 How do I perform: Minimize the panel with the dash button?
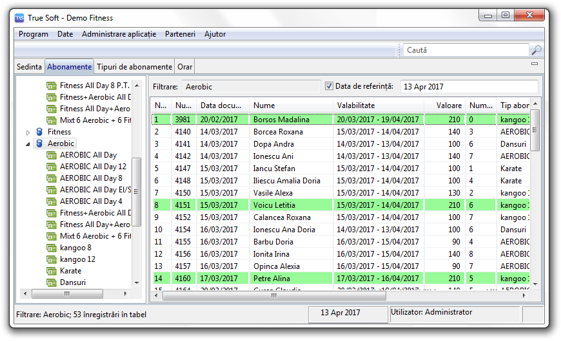(534, 64)
